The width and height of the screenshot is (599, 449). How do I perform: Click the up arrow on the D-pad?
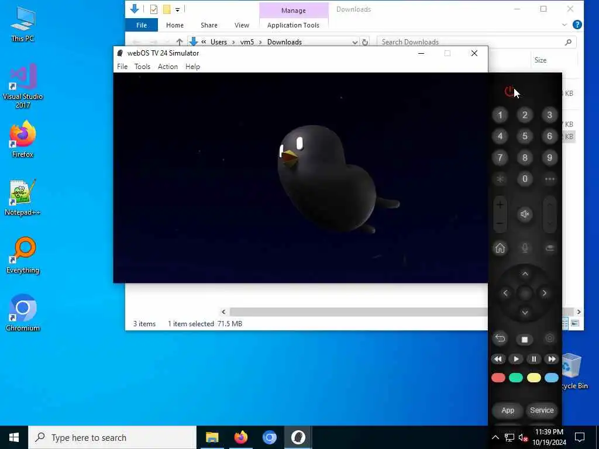click(x=525, y=274)
